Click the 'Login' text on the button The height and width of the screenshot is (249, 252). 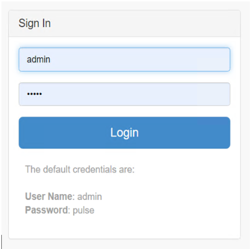[124, 132]
